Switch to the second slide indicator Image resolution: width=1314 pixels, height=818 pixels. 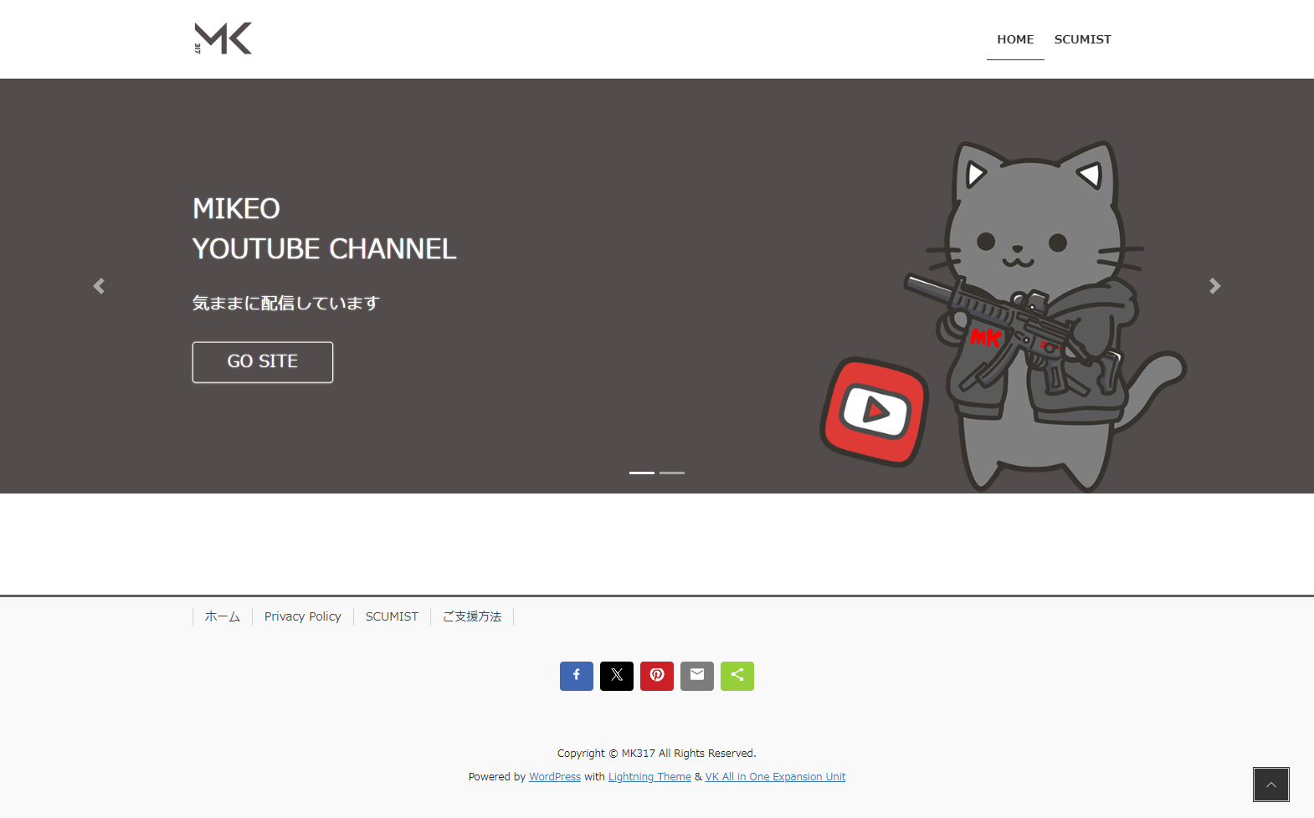671,473
